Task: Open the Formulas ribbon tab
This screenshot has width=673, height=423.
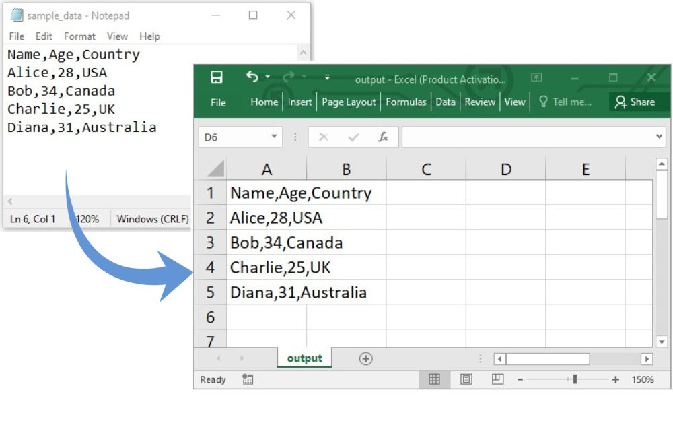Action: click(x=406, y=102)
